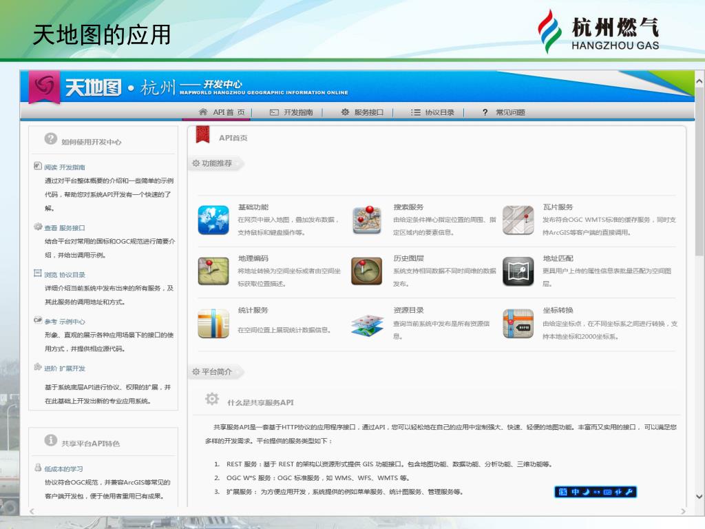Open the 地址匹配 dark map icon
The image size is (705, 529).
click(x=518, y=271)
